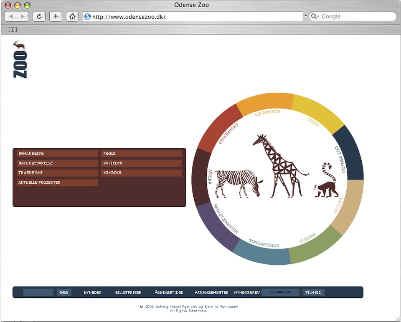Screen dimensions: 401x322
Task: Open the NYHEDSBREV link
Action: [247, 292]
